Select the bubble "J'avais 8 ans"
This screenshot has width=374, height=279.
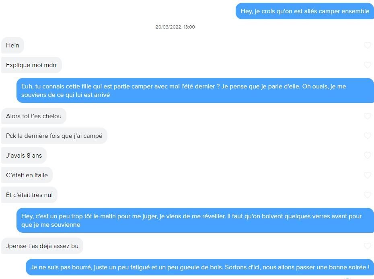(24, 156)
